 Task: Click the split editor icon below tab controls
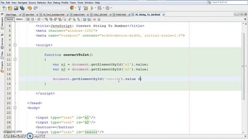pos(245,19)
